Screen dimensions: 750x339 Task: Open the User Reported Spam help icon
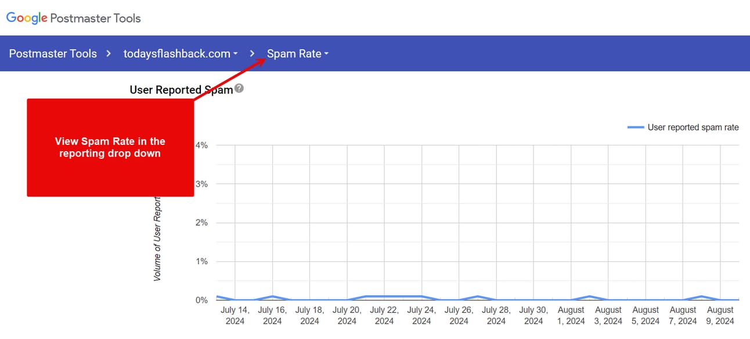(239, 89)
